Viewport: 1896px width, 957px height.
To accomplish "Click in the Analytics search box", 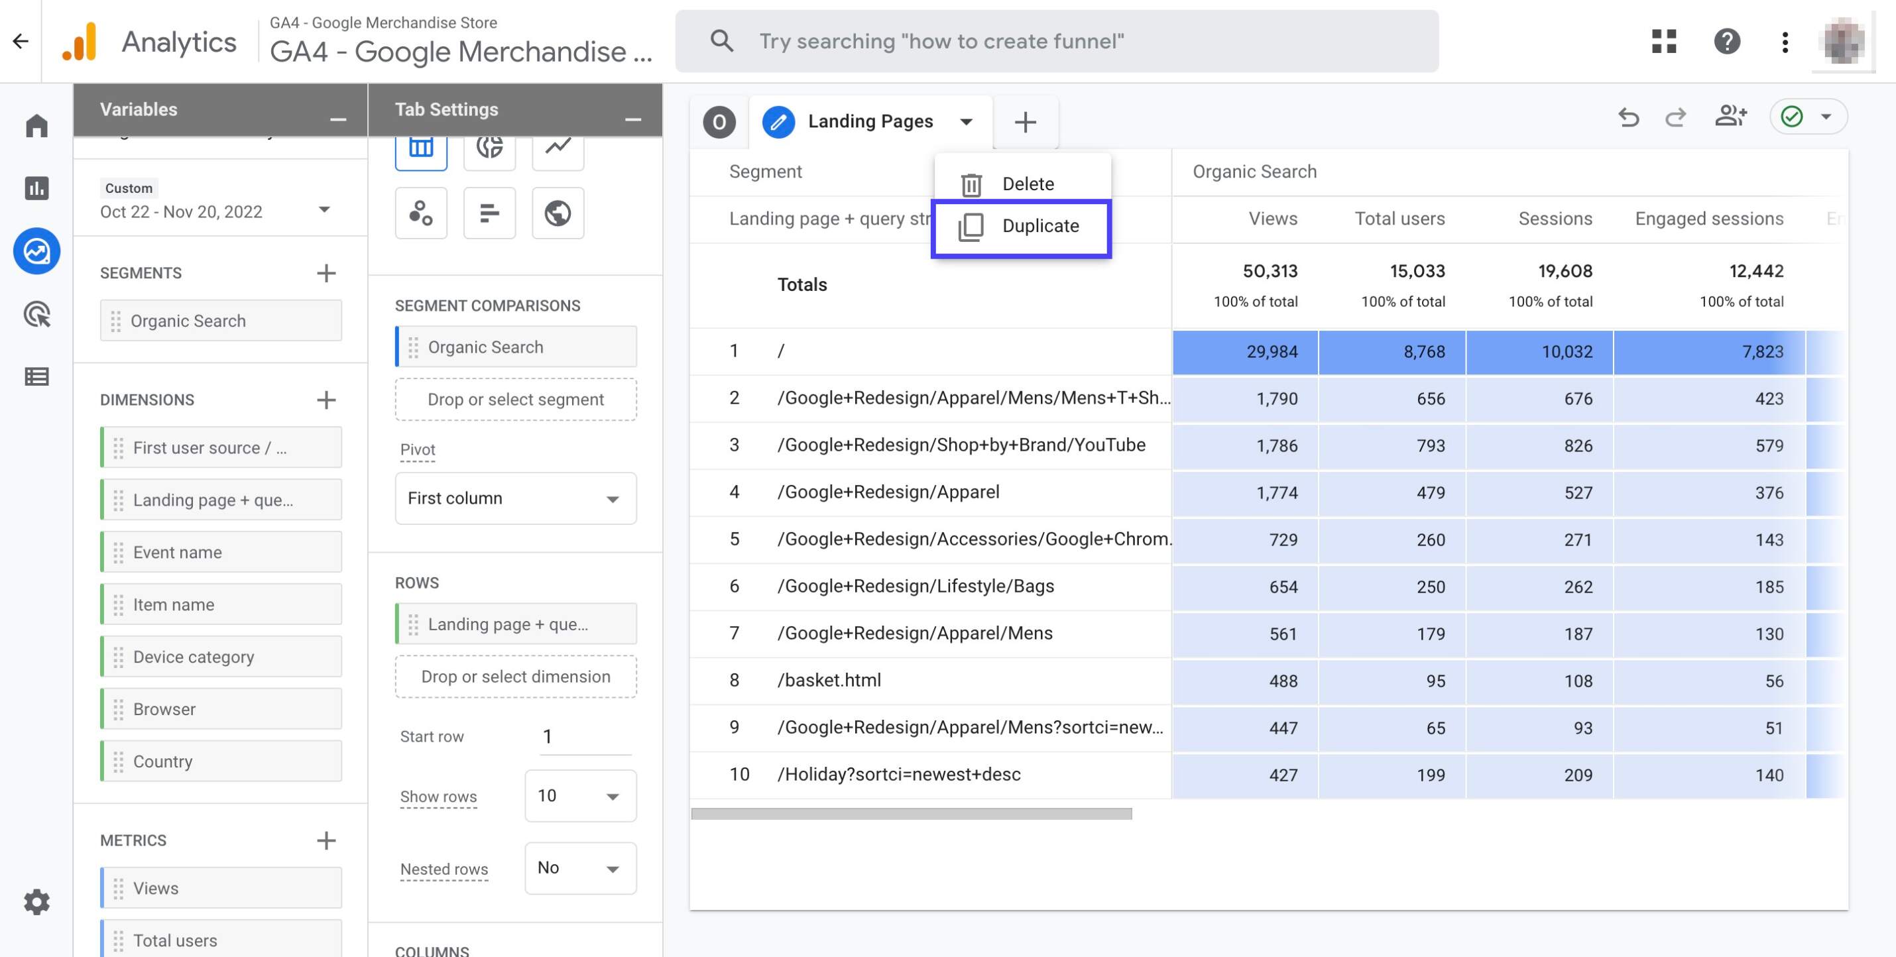I will coord(1056,41).
